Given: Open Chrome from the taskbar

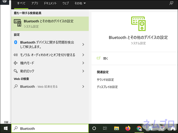Looking at the screenshot, I should tap(139, 128).
